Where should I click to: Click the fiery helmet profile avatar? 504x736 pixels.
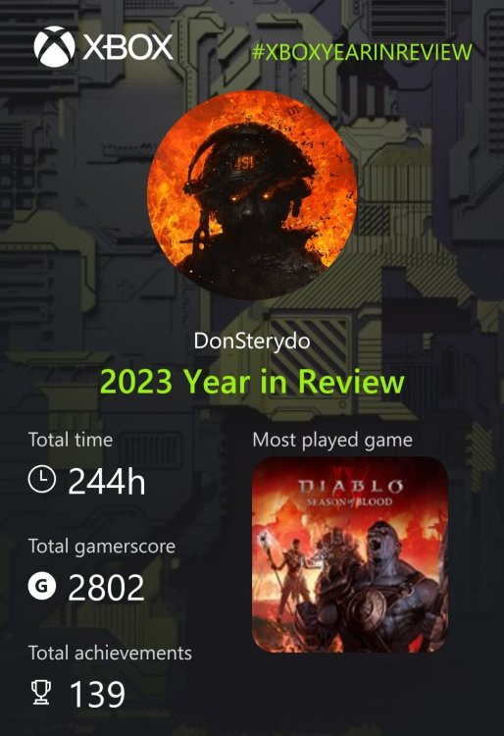tap(252, 194)
